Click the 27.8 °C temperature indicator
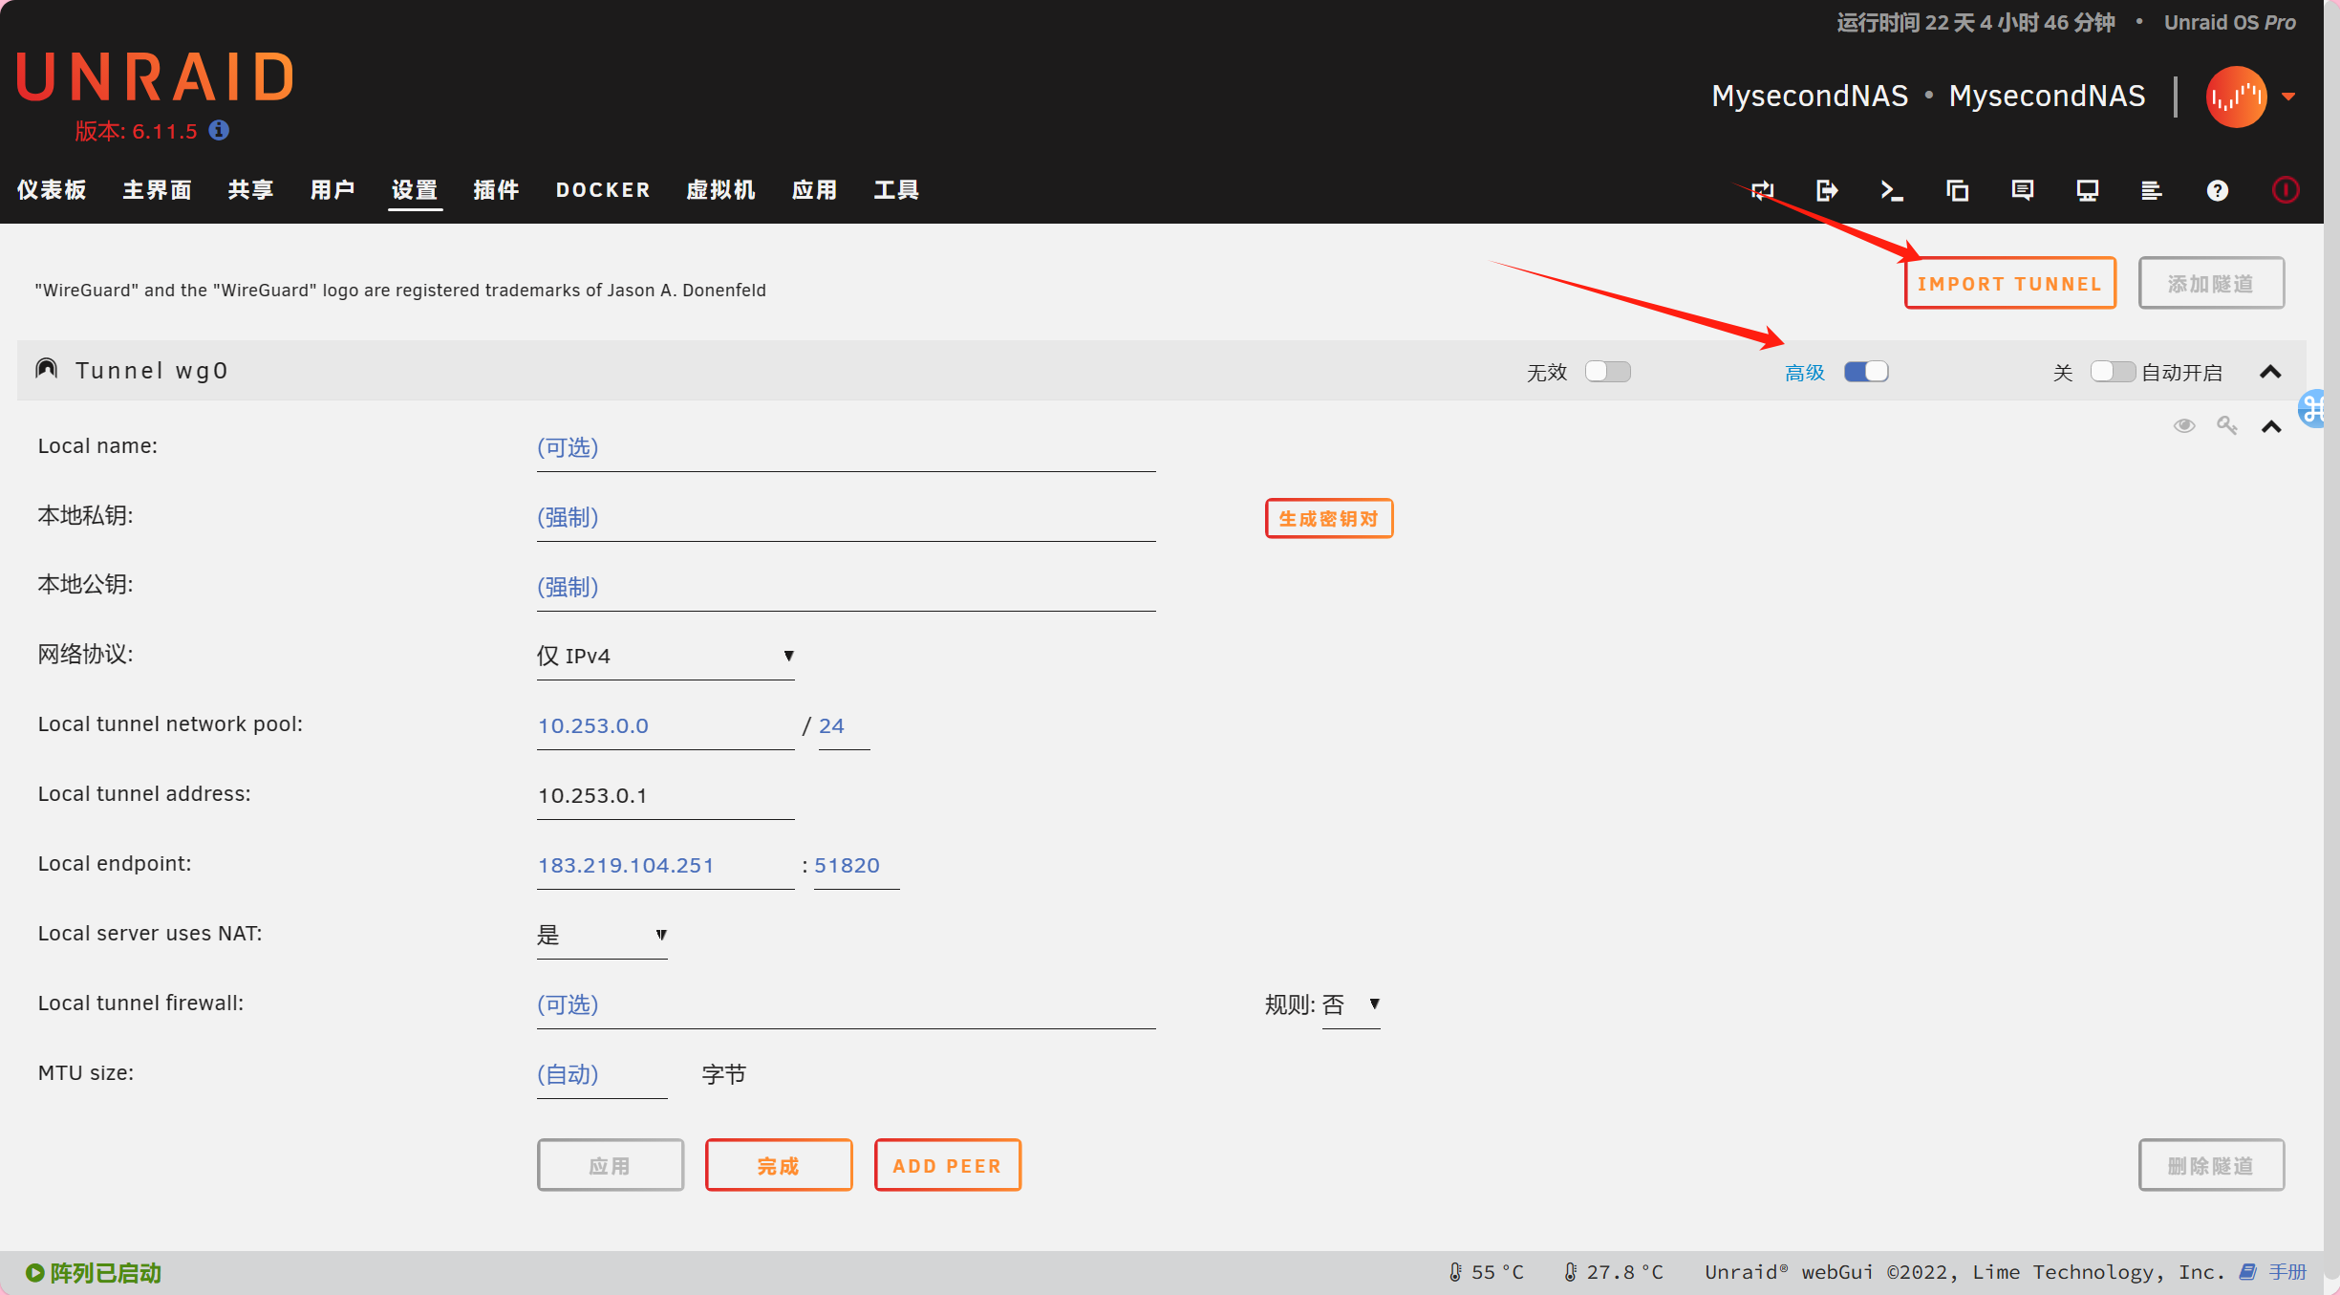The image size is (2340, 1295). pos(1614,1272)
